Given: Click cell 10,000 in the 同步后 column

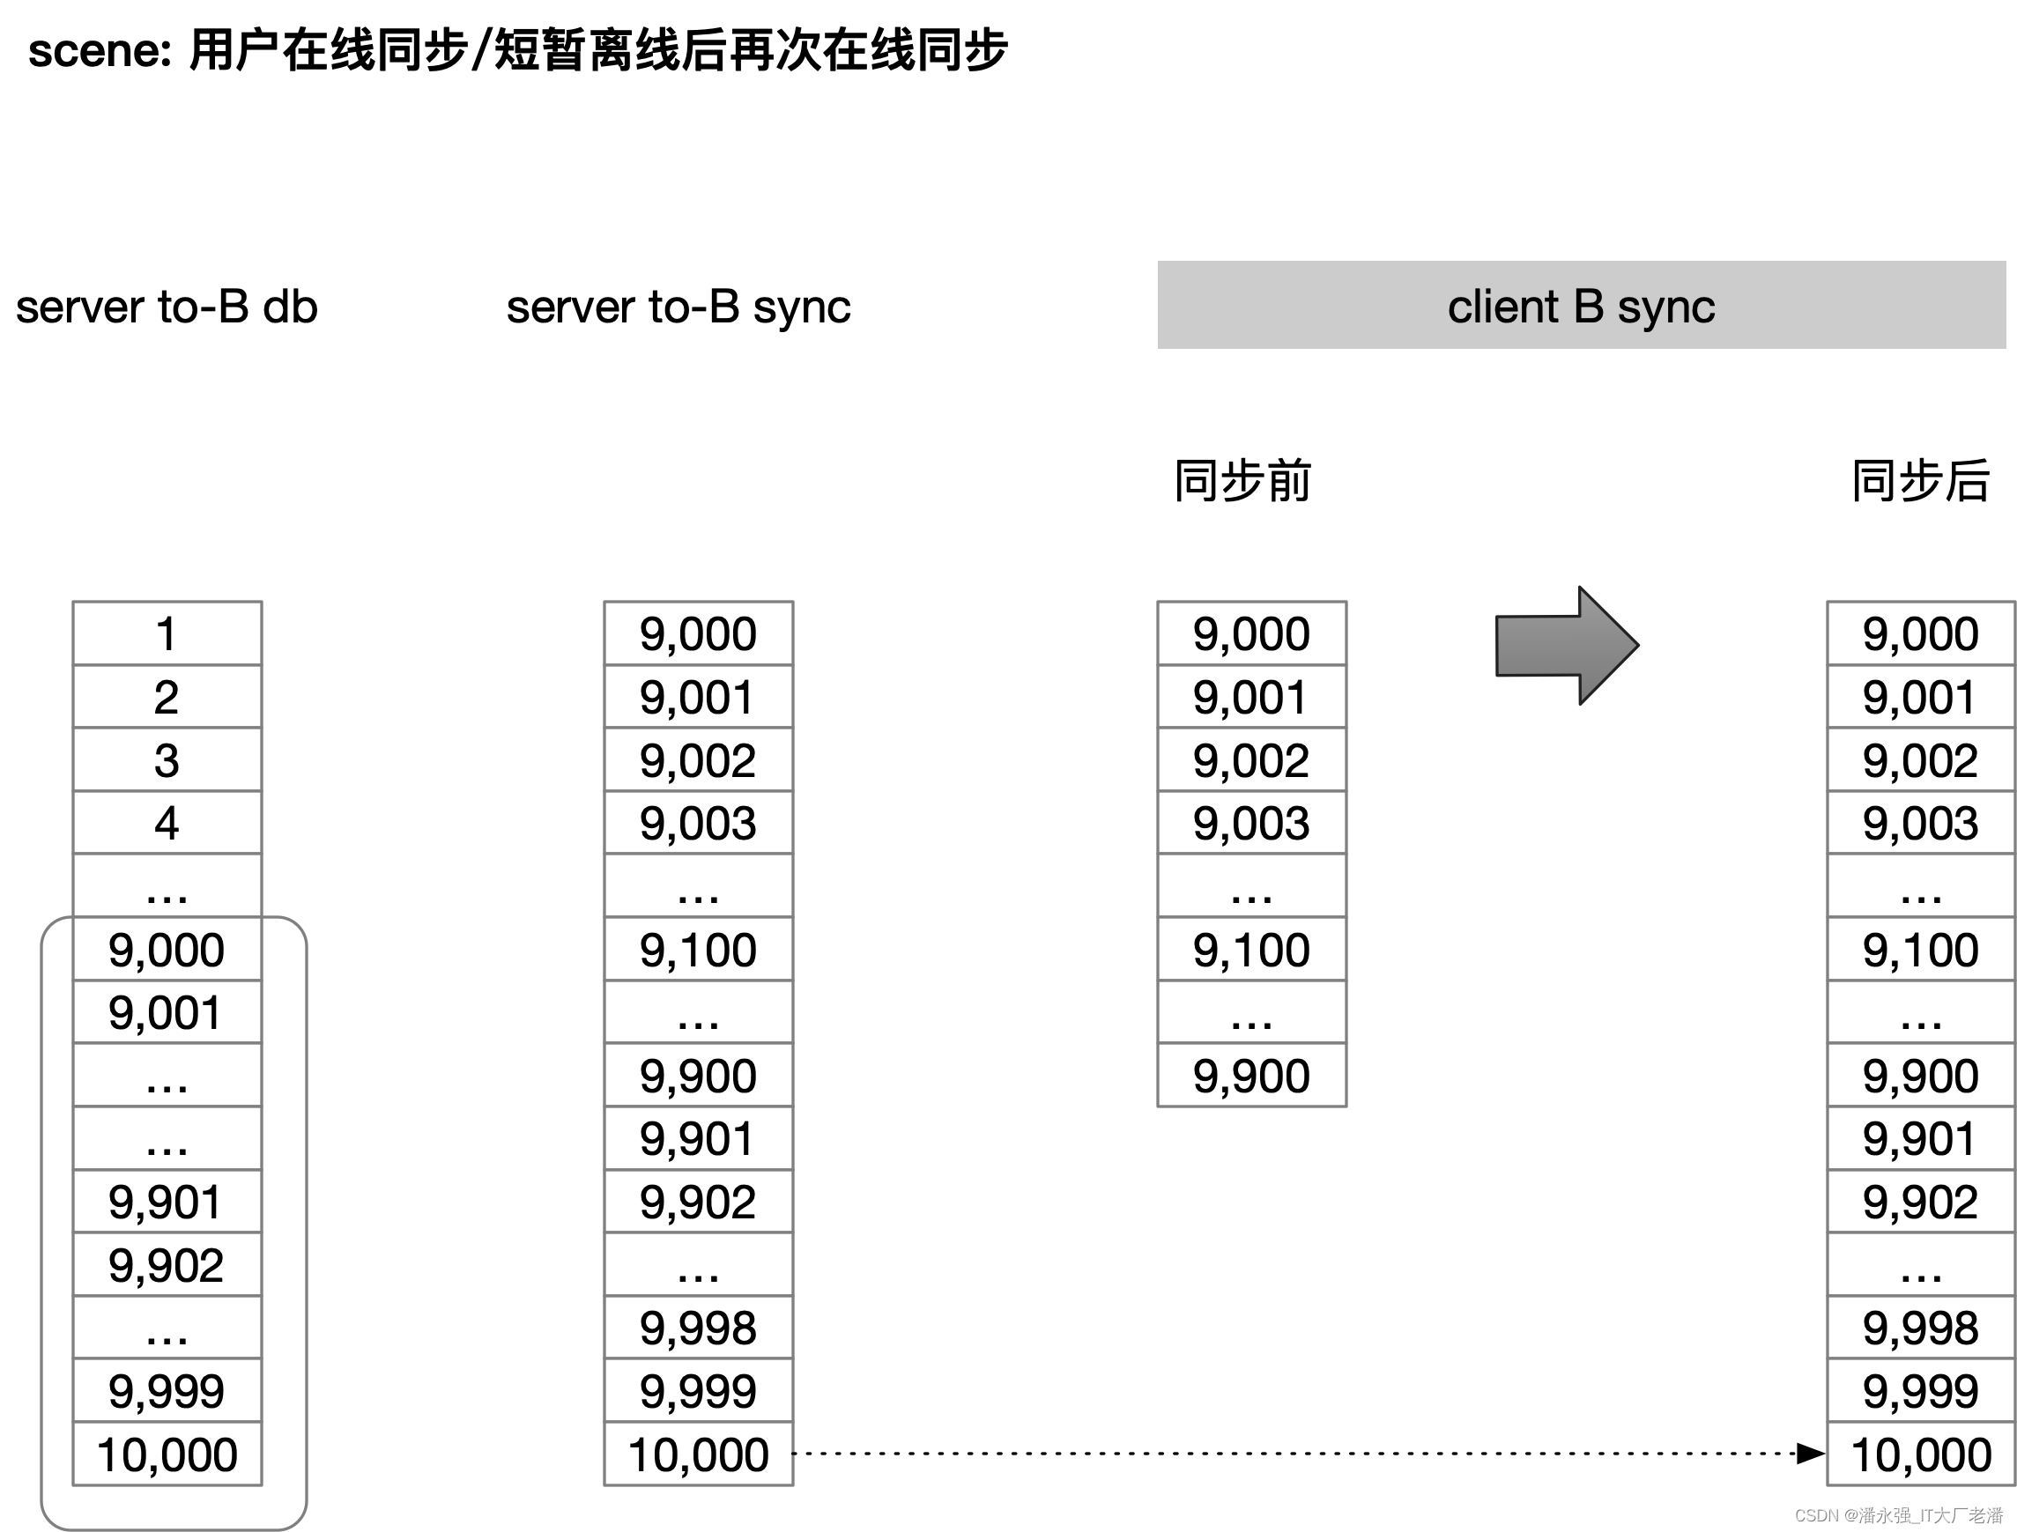Looking at the screenshot, I should 1921,1454.
